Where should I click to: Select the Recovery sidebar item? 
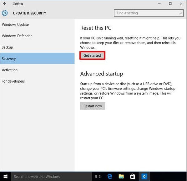pyautogui.click(x=37, y=59)
